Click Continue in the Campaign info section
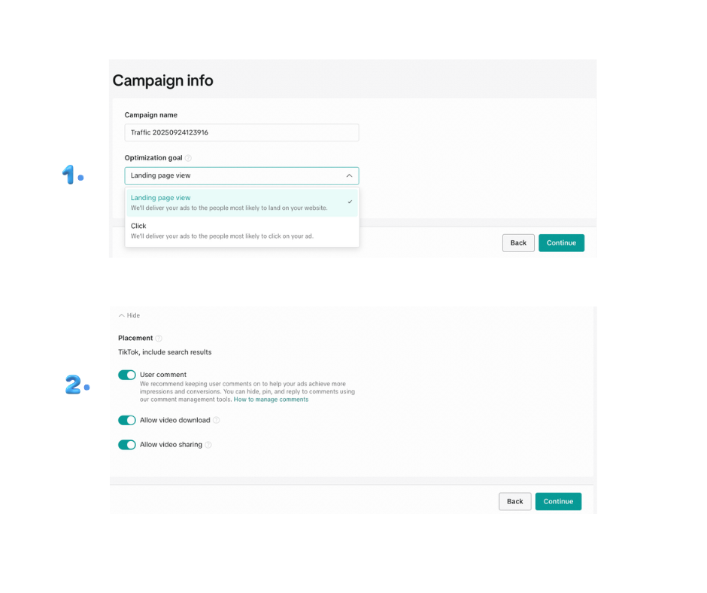This screenshot has height=593, width=707. click(x=561, y=243)
